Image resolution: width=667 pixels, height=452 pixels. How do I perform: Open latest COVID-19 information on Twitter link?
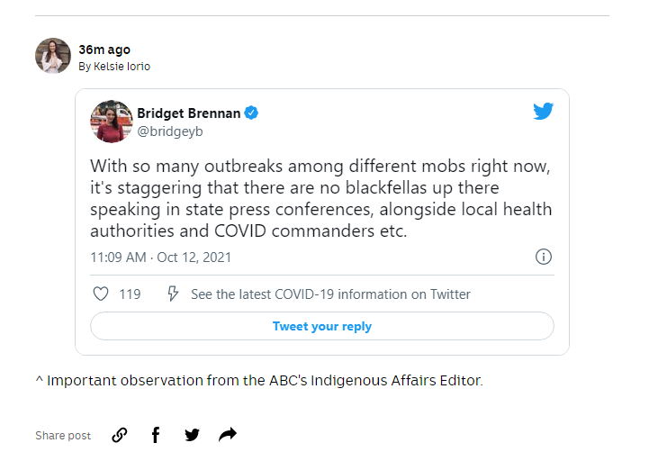(330, 294)
